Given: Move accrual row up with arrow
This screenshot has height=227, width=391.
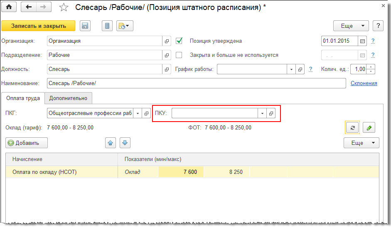Looking at the screenshot, I should 110,143.
